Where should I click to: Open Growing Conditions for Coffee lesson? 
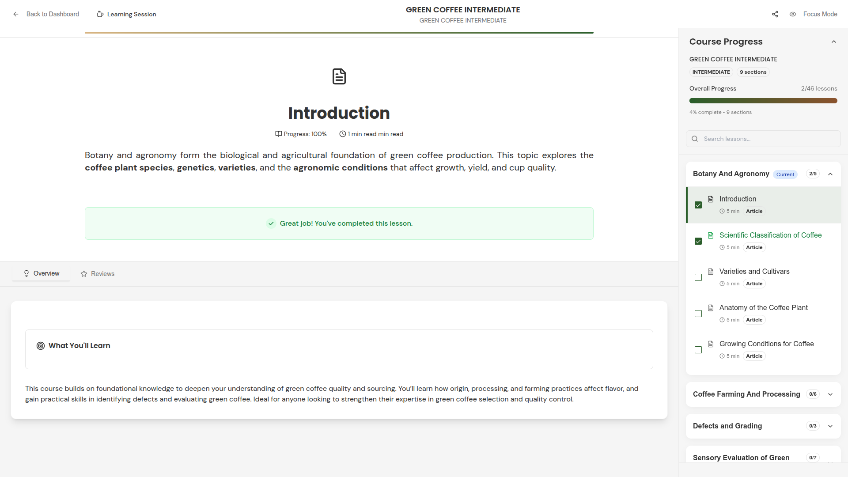tap(766, 344)
